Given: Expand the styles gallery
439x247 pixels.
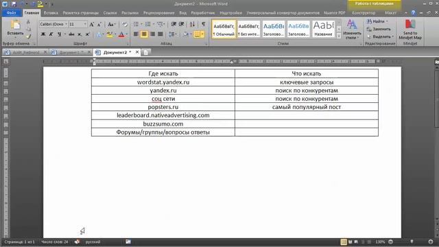Looking at the screenshot, I should coord(339,36).
